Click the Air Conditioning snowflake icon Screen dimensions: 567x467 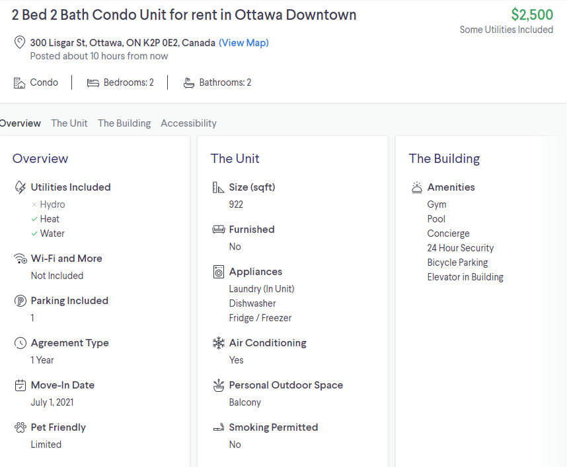click(x=219, y=343)
